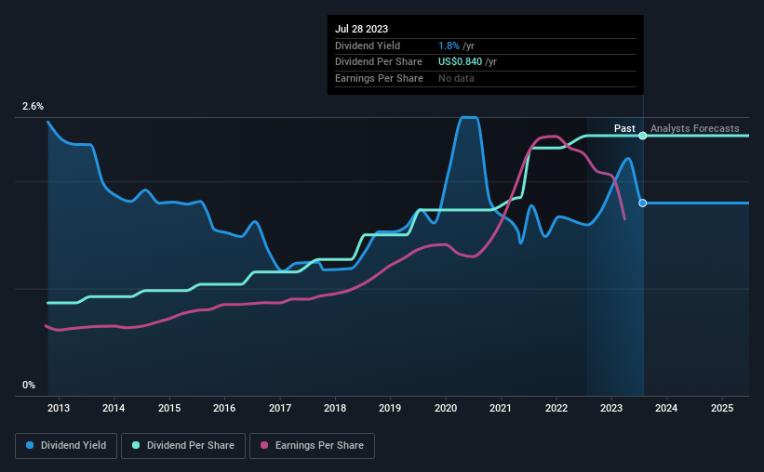The width and height of the screenshot is (764, 472).
Task: Click the 2016 x-axis label
Action: pyautogui.click(x=224, y=408)
